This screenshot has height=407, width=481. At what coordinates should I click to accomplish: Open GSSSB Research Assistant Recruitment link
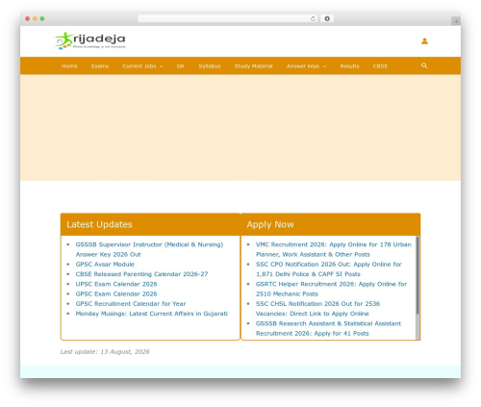pos(328,328)
